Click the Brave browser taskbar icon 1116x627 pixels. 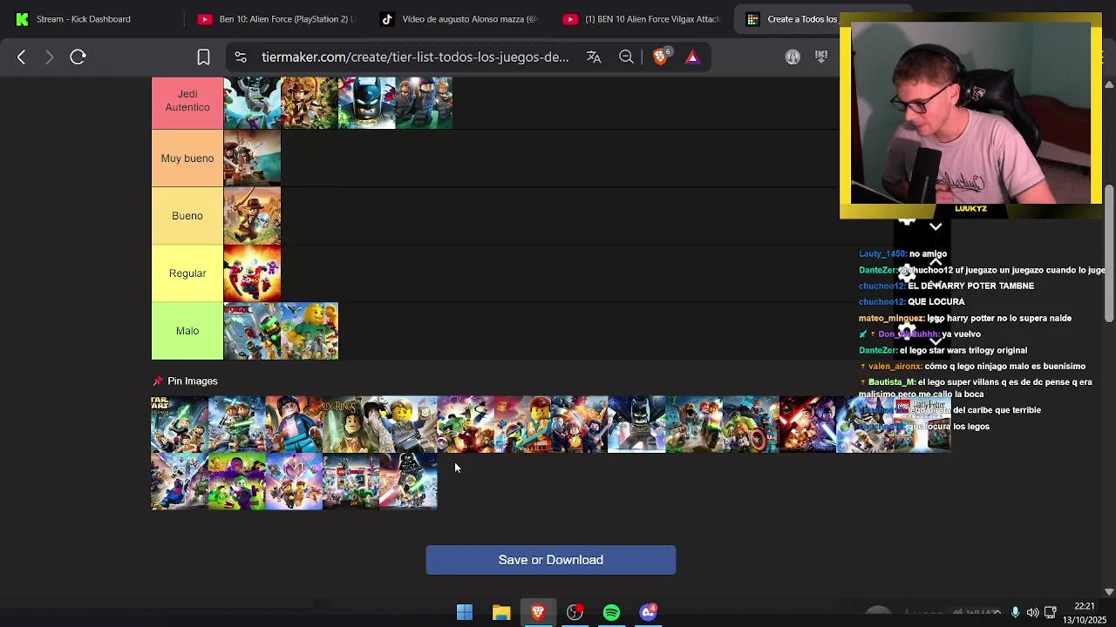point(538,613)
